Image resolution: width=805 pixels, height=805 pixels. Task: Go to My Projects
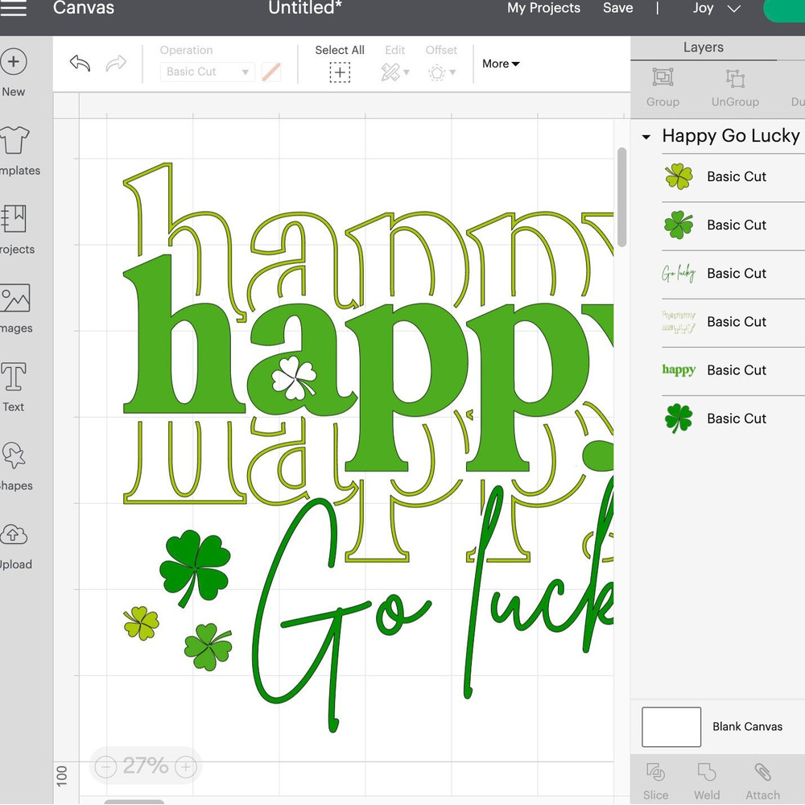pyautogui.click(x=543, y=9)
